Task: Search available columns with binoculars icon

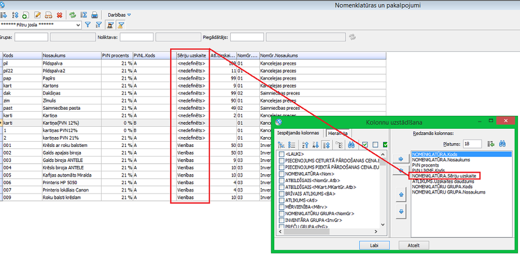Action: 350,144
